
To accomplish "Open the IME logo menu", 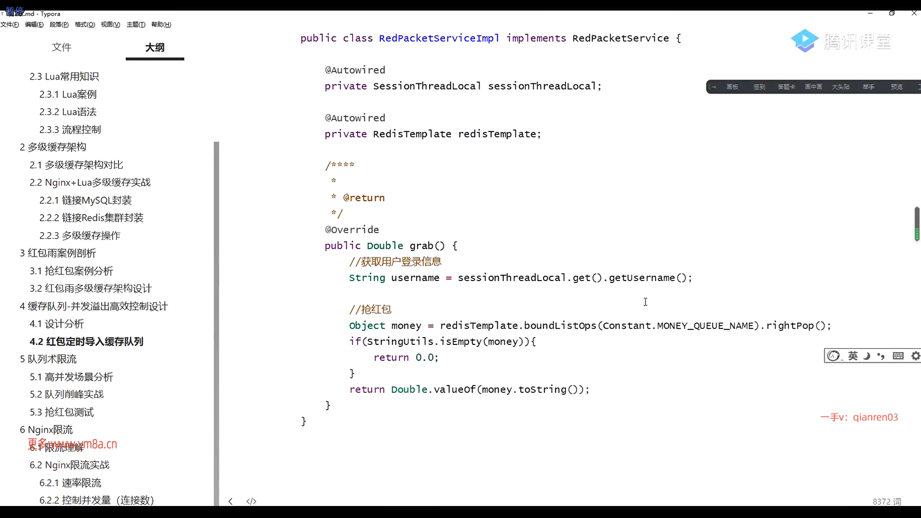I will click(834, 356).
